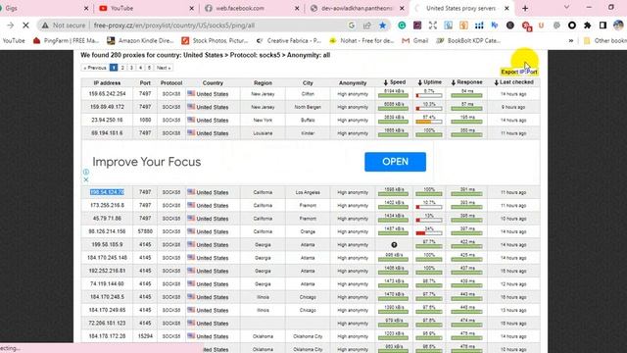The image size is (627, 353).
Task: Share this page via the share icon
Action: click(x=367, y=25)
